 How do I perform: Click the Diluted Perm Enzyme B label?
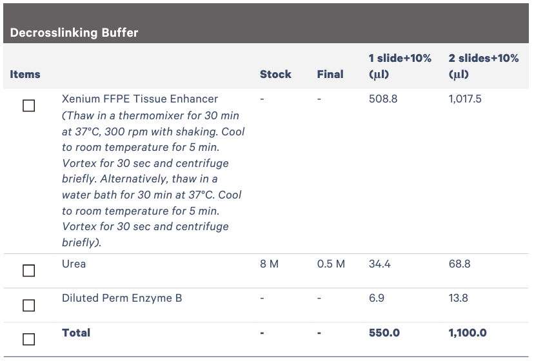[122, 298]
